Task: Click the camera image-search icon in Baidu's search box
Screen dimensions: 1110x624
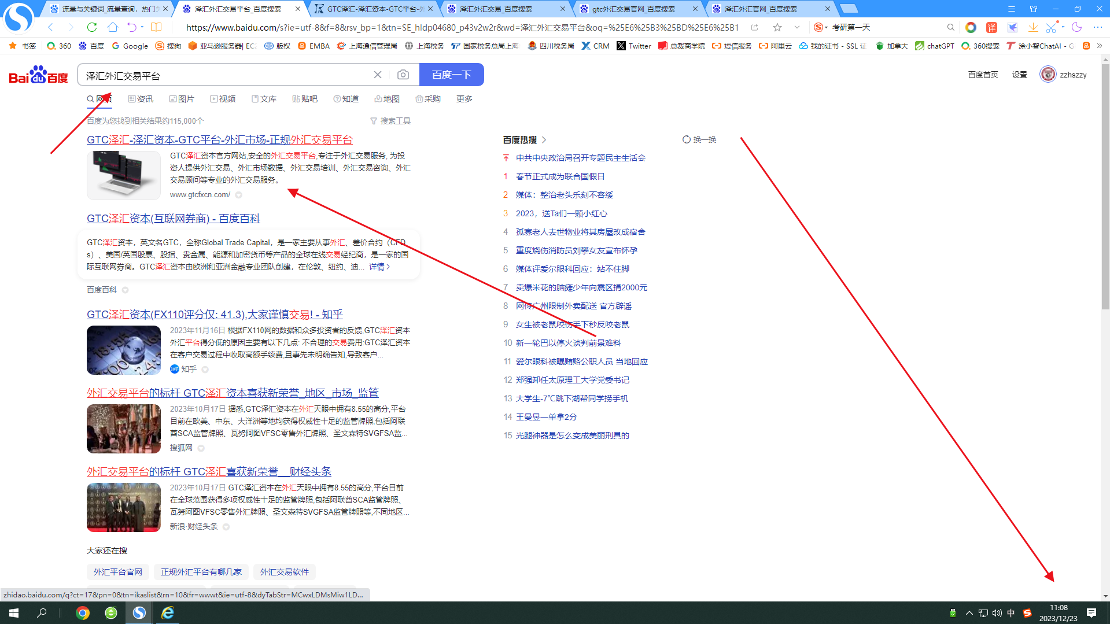Action: click(403, 75)
